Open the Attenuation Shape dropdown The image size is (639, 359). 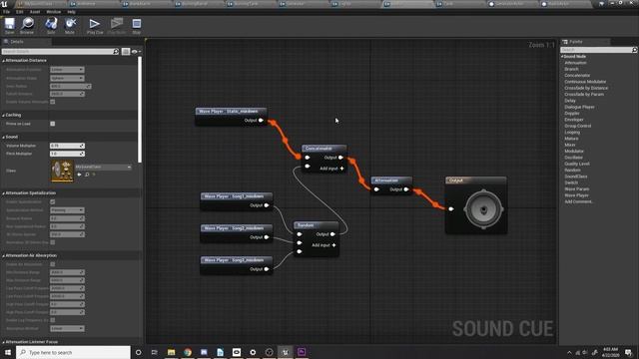pyautogui.click(x=67, y=78)
